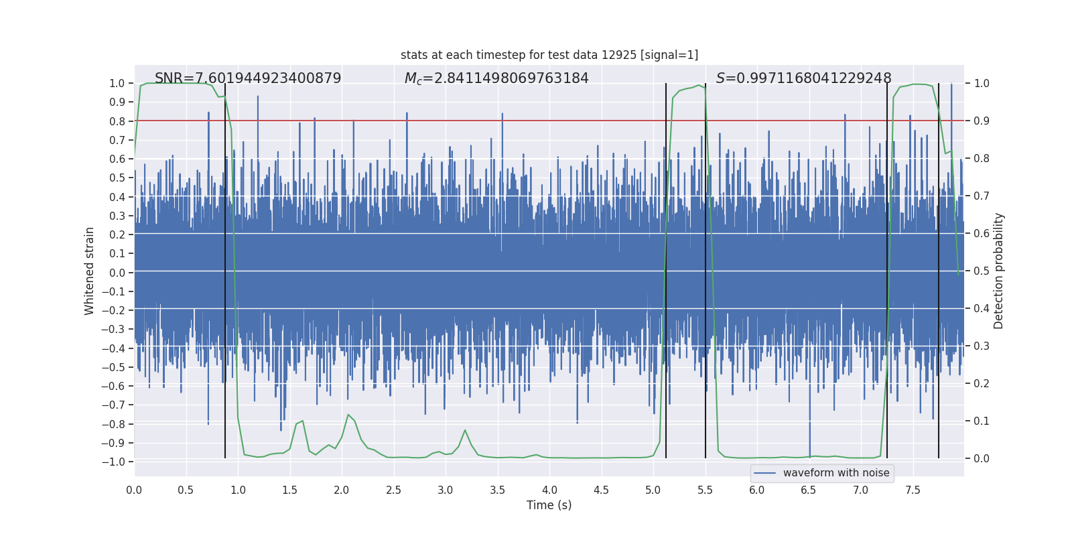Click the black vertical marker near 7.75 seconds

pos(939,271)
